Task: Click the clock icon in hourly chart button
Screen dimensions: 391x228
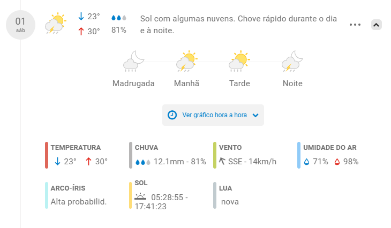Action: pyautogui.click(x=172, y=115)
